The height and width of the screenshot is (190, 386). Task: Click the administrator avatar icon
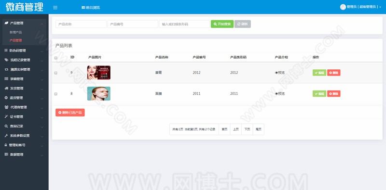pos(343,7)
